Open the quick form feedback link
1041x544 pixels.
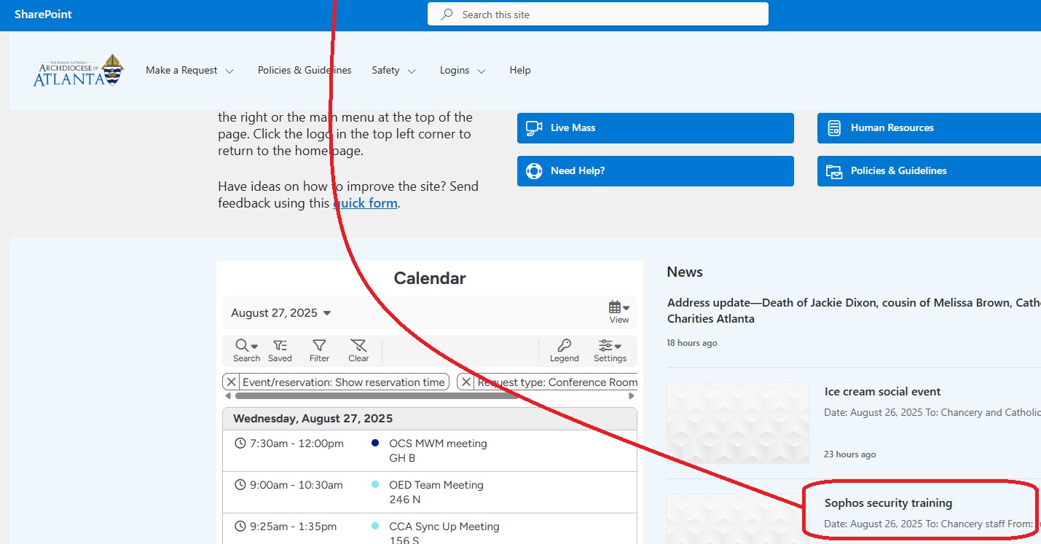pyautogui.click(x=366, y=204)
